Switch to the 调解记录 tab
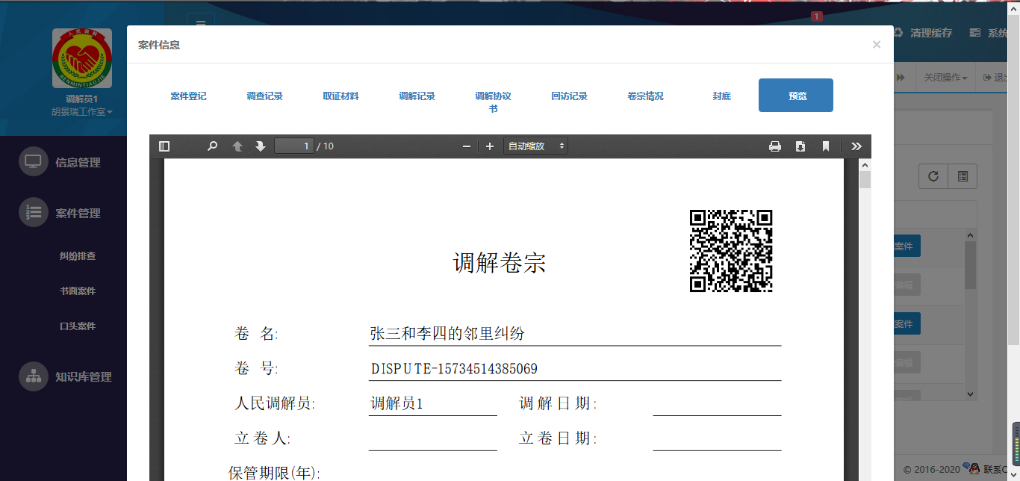The height and width of the screenshot is (481, 1020). 417,96
